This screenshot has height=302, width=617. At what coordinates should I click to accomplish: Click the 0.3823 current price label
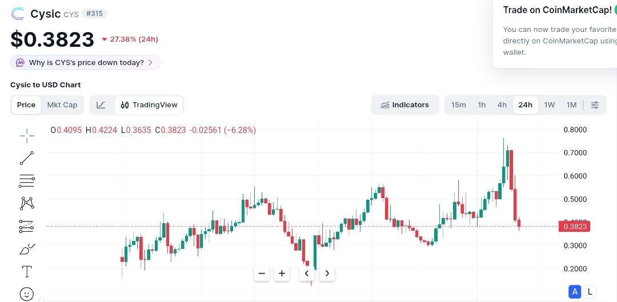coord(574,227)
